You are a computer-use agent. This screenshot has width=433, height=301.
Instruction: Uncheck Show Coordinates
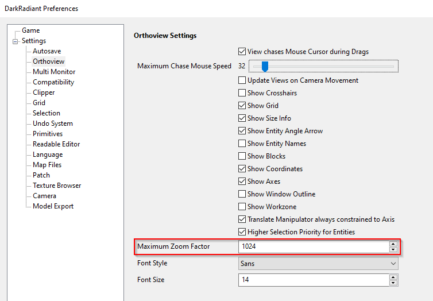coord(242,169)
